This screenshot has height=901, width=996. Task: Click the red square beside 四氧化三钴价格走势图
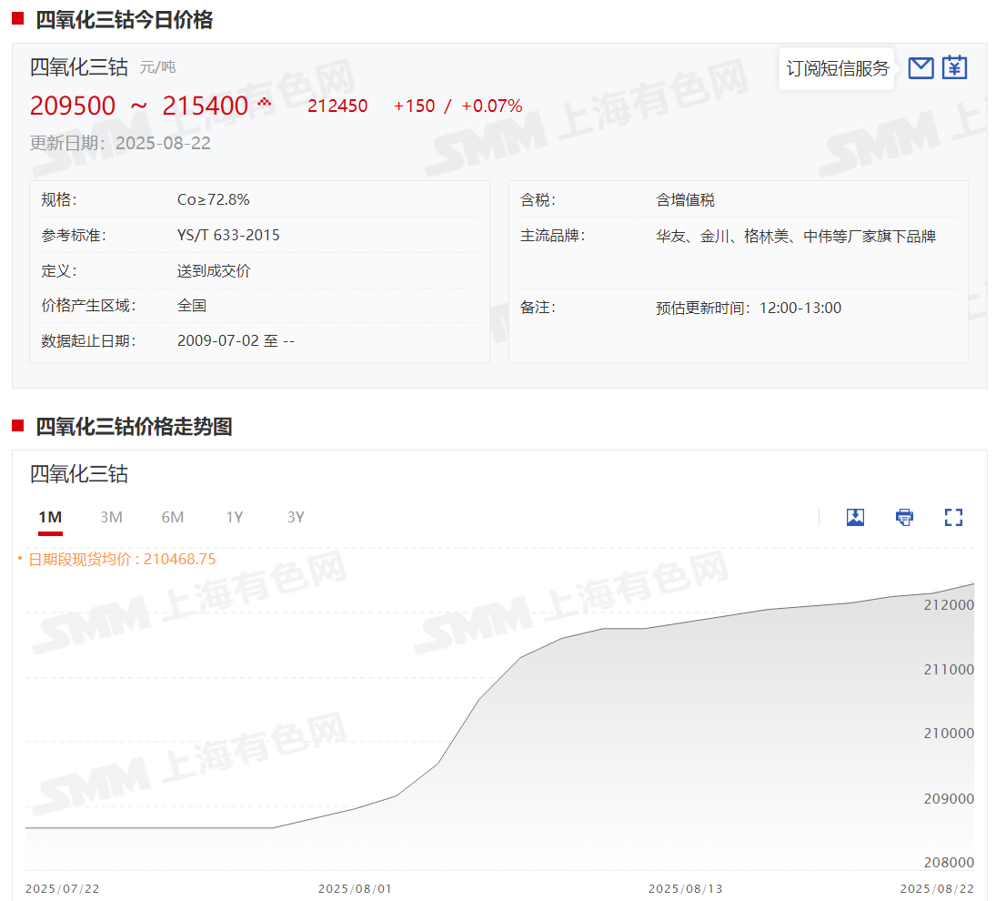pos(18,425)
